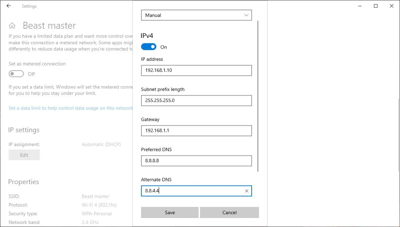Click the Save button
This screenshot has height=227, width=400.
169,212
